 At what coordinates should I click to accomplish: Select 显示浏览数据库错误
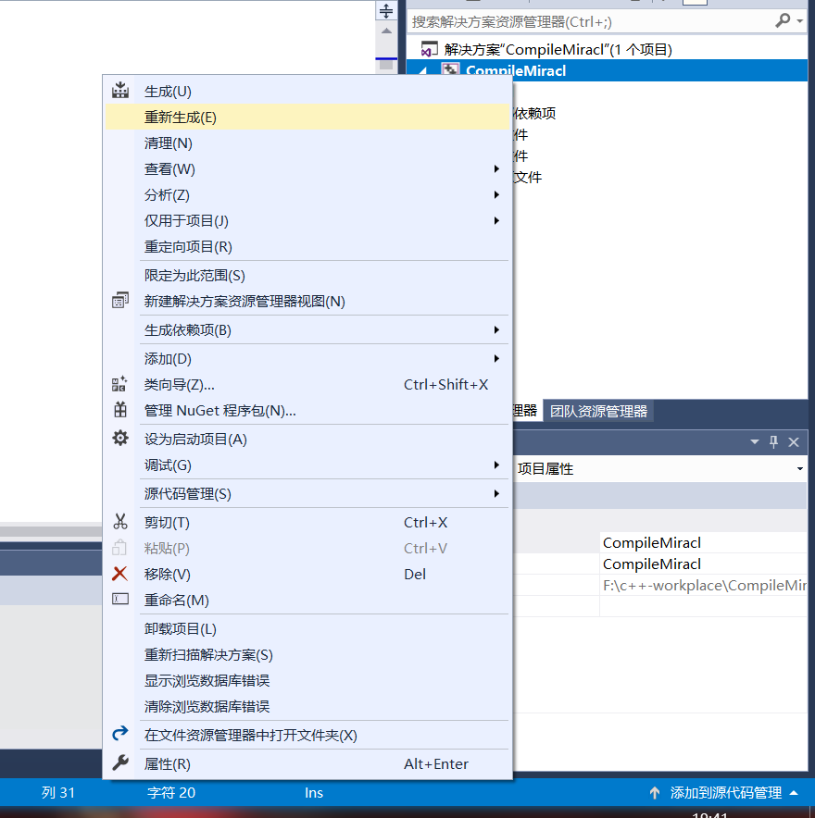pos(307,681)
